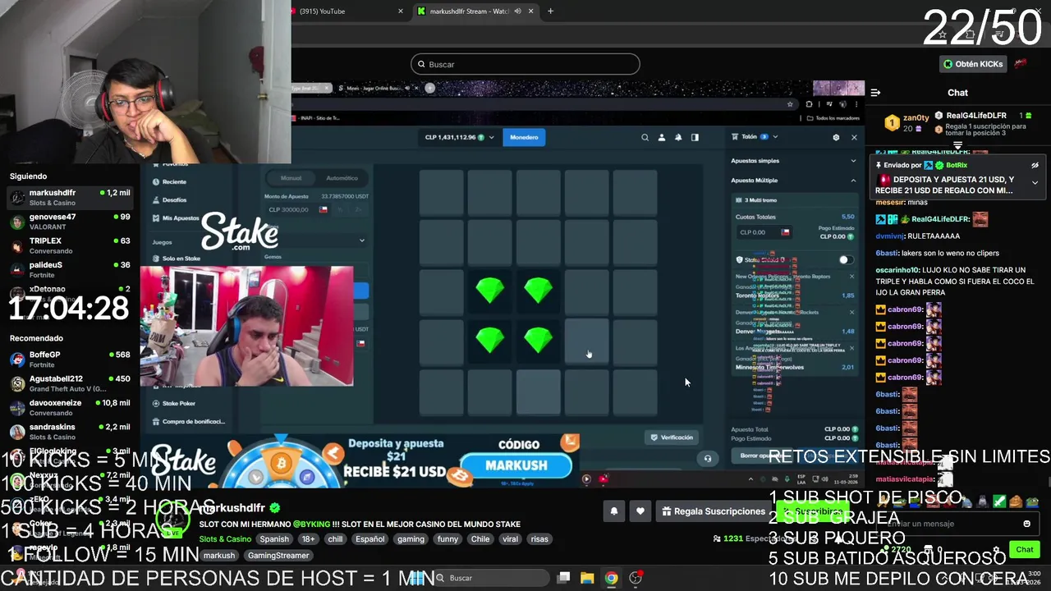Click the Windows taskbar Buscar search box

tap(493, 578)
